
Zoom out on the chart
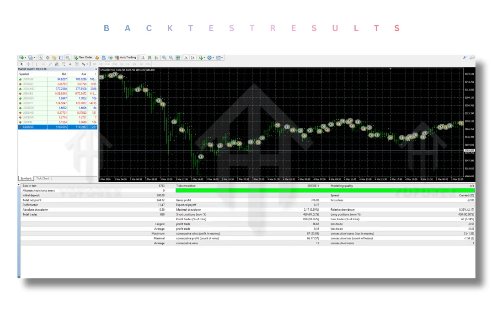171,58
